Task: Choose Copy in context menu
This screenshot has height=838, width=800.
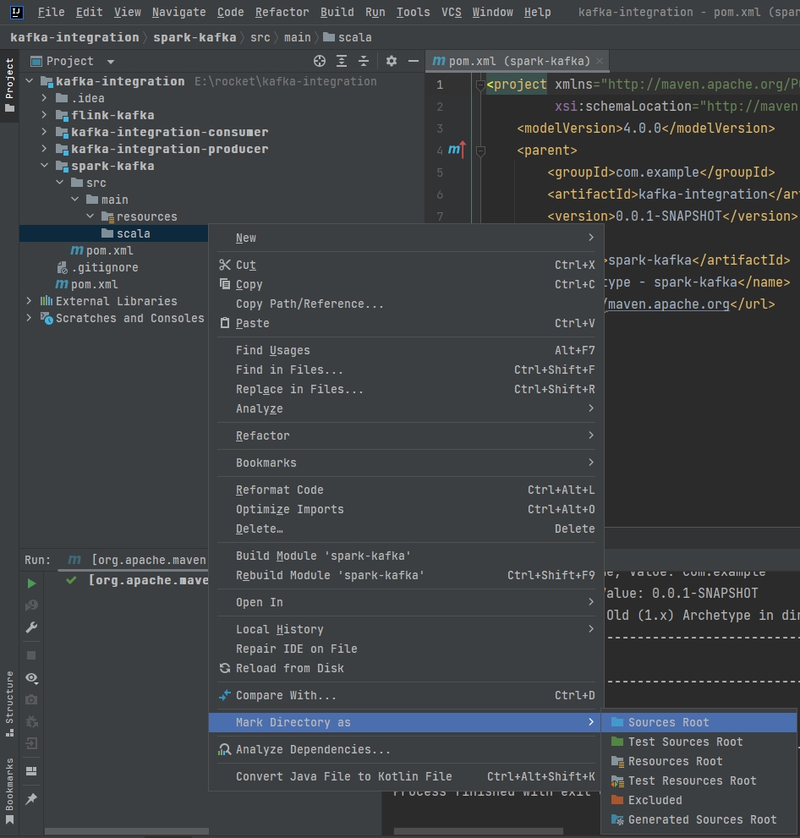Action: point(406,284)
